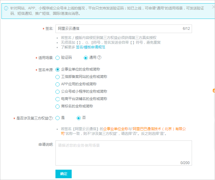Click the help icon beside 是否涉及第三方权益
215x180 pixels.
click(x=51, y=118)
